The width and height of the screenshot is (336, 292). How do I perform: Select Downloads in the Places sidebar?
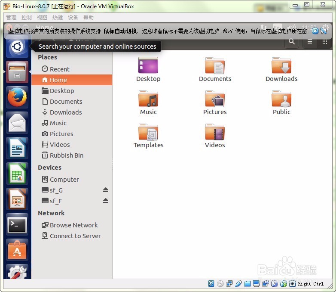click(x=72, y=112)
